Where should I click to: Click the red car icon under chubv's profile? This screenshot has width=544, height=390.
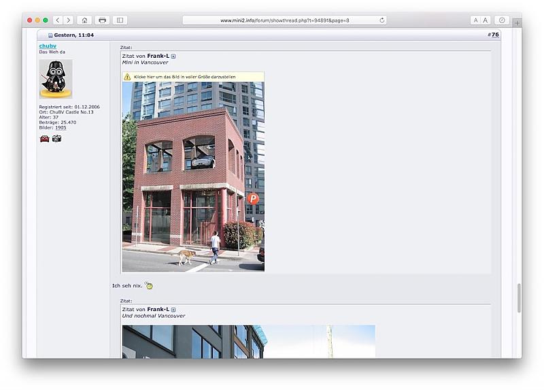click(44, 138)
